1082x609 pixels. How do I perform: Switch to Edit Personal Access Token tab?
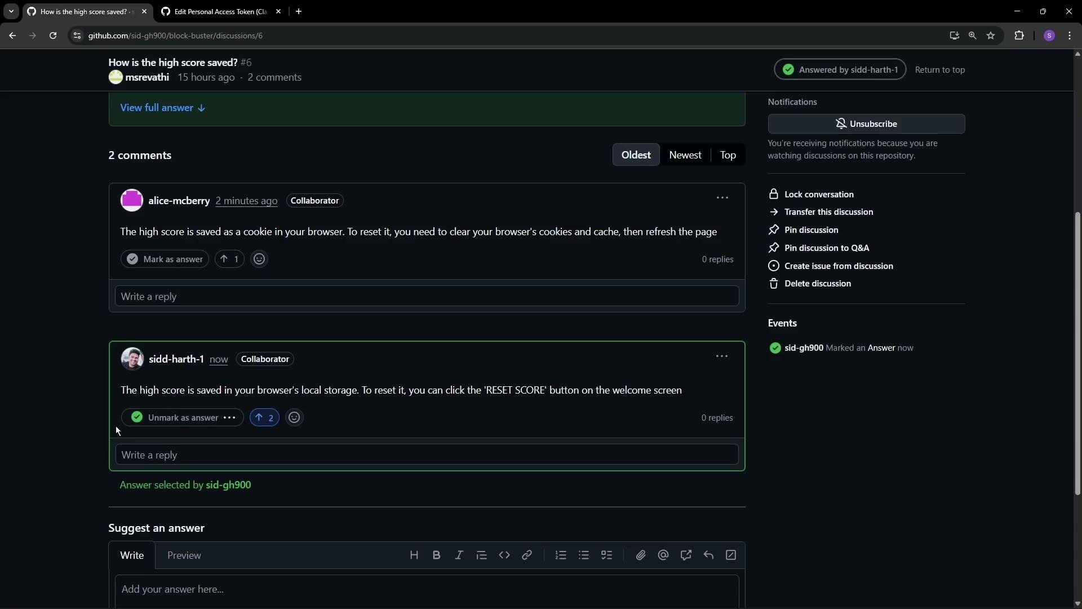(221, 11)
